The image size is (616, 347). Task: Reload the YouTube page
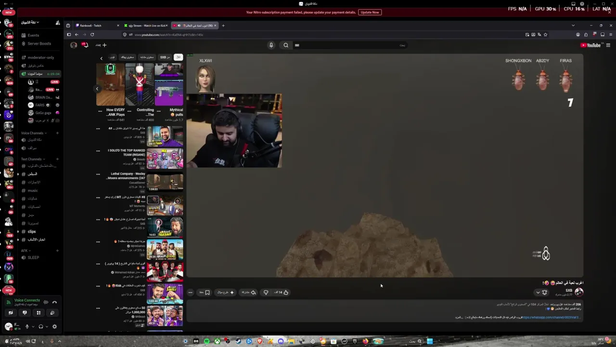coord(92,35)
